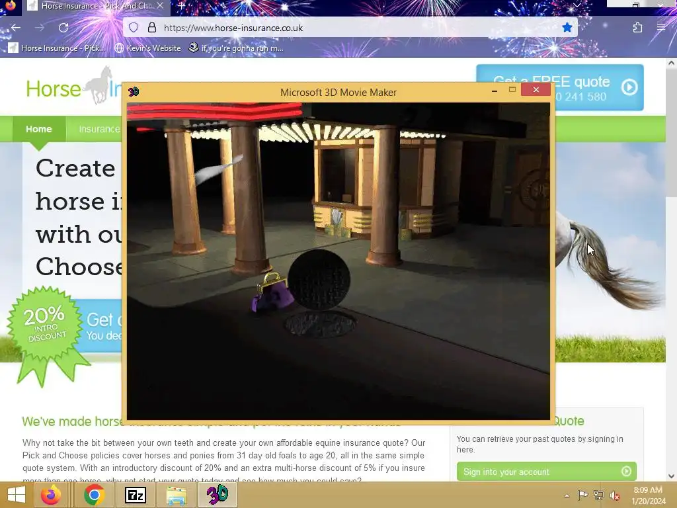
Task: Toggle the bookmark star
Action: 567,28
